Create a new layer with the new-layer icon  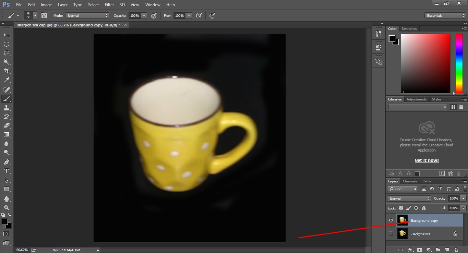click(x=447, y=250)
